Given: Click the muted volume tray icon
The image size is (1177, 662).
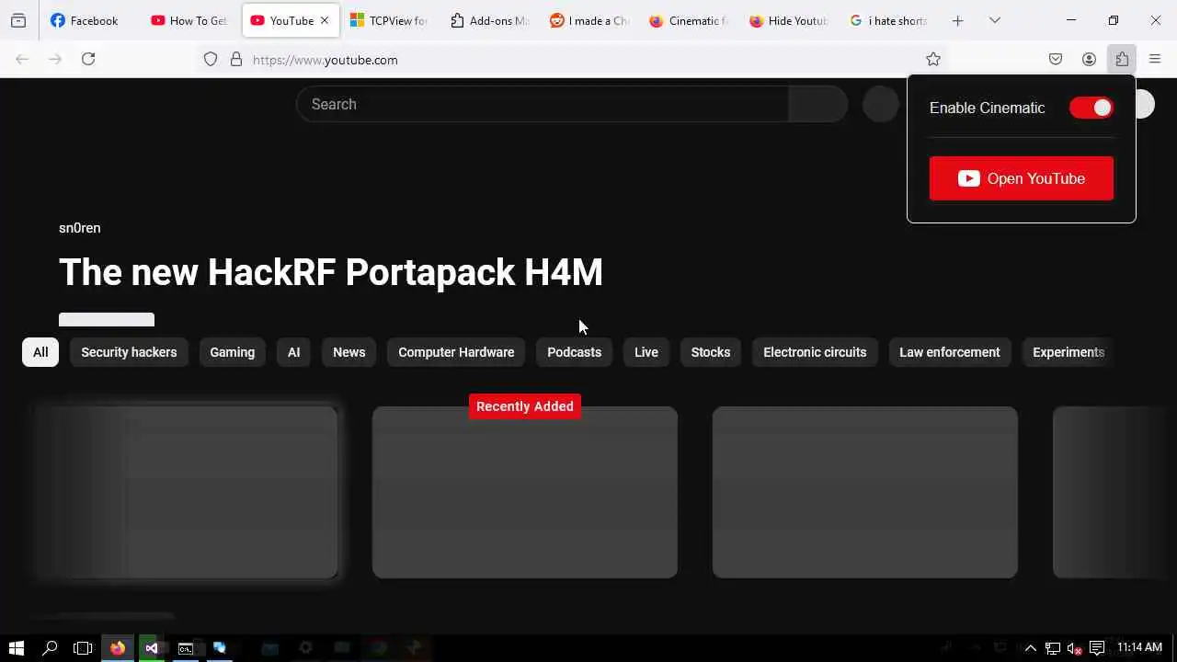Looking at the screenshot, I should tap(1074, 648).
